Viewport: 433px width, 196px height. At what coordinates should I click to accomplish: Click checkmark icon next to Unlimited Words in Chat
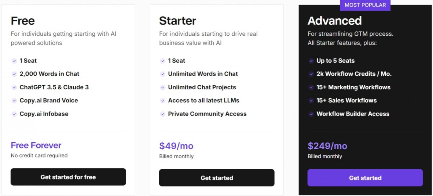[163, 74]
